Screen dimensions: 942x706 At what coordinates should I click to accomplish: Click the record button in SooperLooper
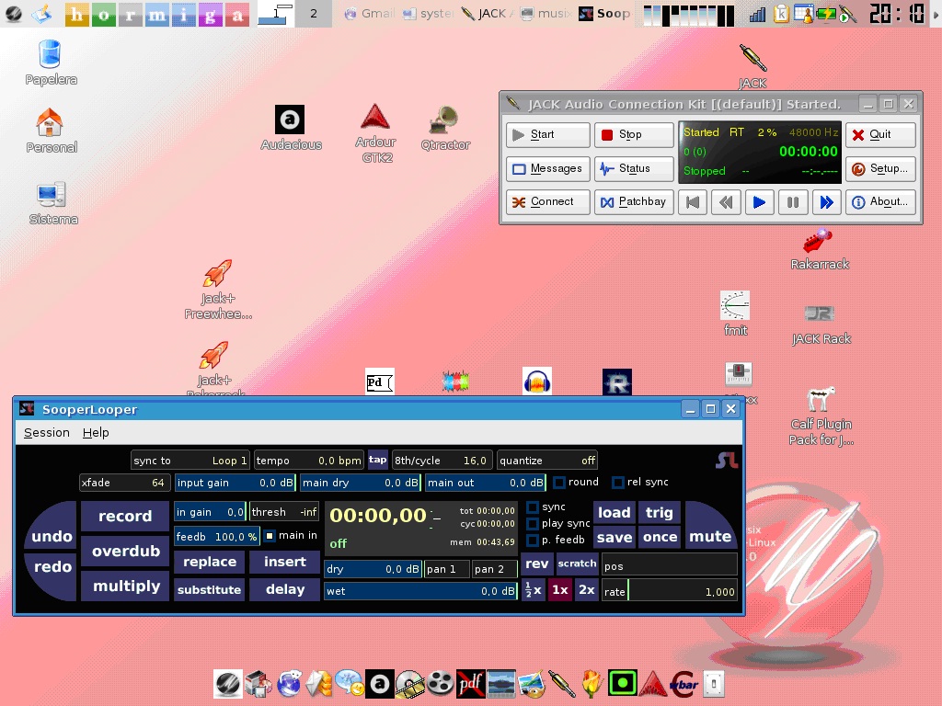pos(125,516)
